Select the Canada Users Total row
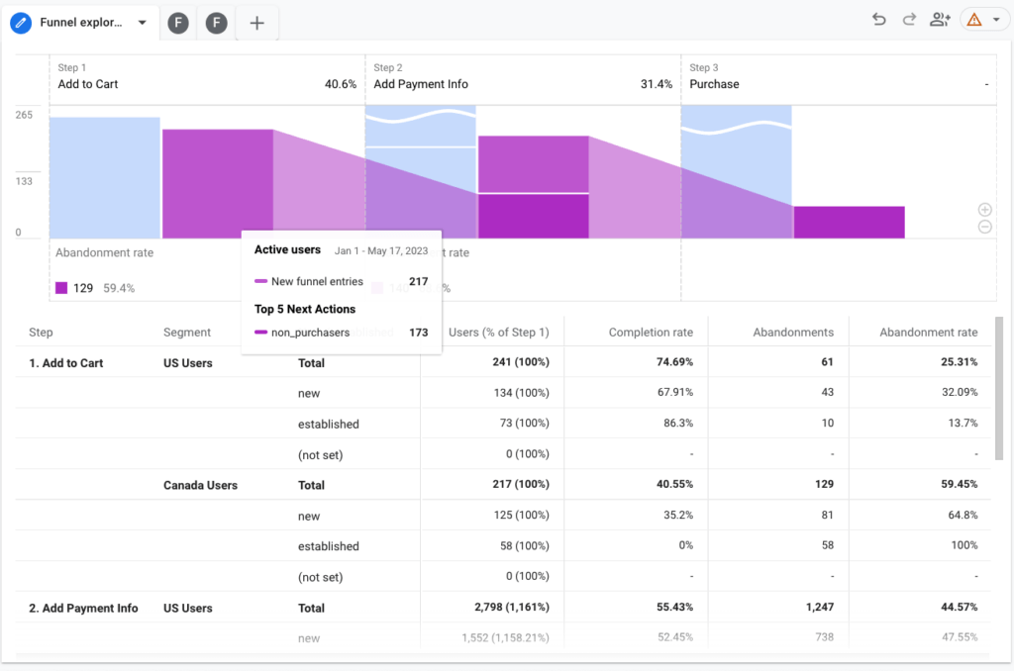The image size is (1014, 671). (311, 485)
